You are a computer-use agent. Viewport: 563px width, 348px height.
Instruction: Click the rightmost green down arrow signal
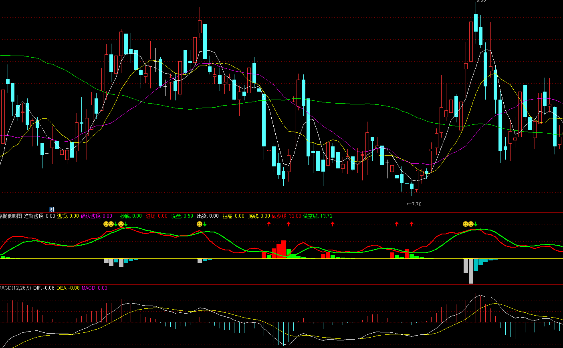click(x=476, y=224)
